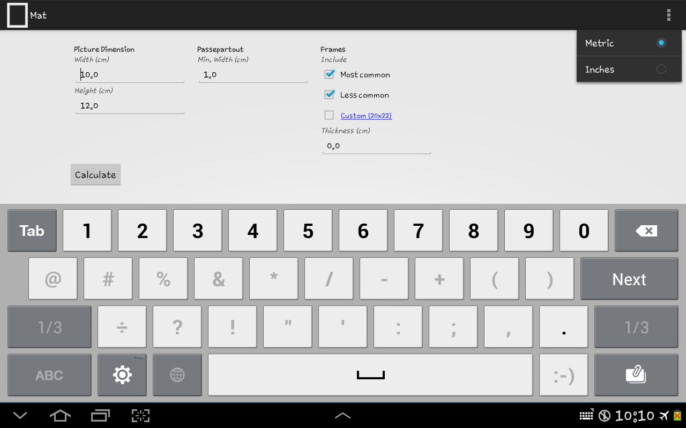Tap the exclamation mark key
The height and width of the screenshot is (428, 686).
(x=232, y=327)
